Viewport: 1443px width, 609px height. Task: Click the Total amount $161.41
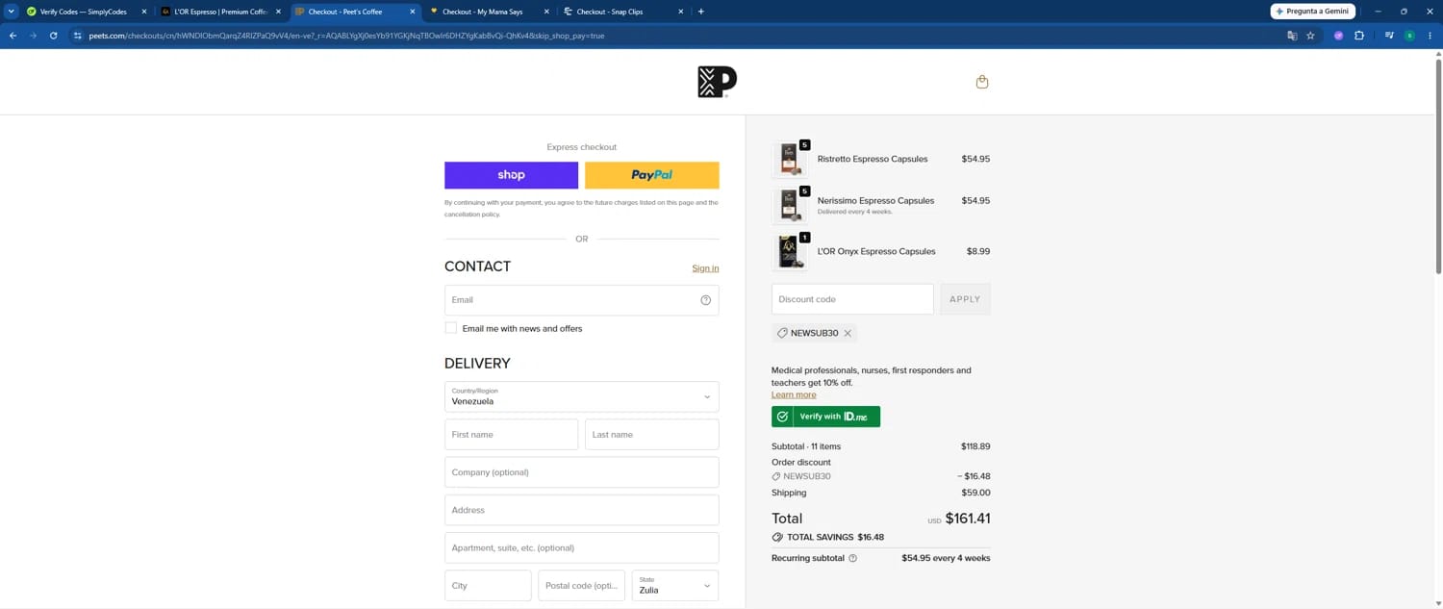(x=967, y=519)
